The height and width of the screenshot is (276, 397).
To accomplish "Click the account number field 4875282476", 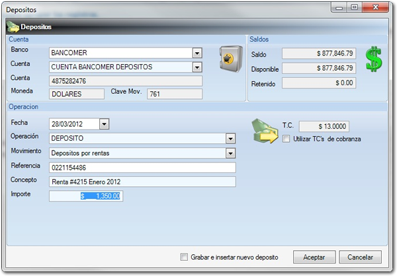I will click(126, 81).
